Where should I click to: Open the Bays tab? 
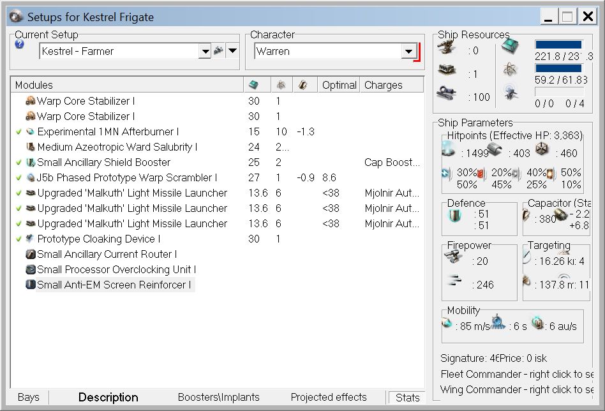point(29,397)
